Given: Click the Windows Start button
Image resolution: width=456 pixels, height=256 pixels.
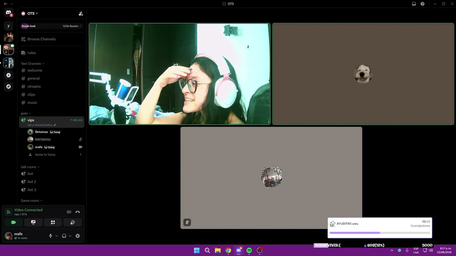Looking at the screenshot, I should click(197, 250).
